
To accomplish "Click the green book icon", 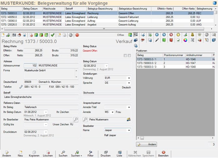I will click(x=164, y=40).
